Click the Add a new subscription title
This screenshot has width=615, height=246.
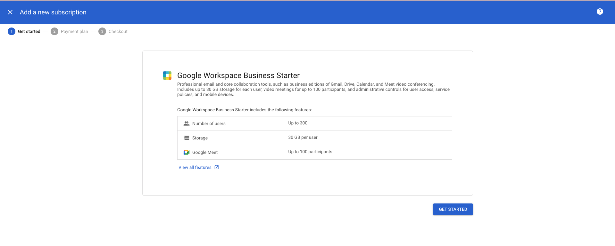[x=53, y=12]
